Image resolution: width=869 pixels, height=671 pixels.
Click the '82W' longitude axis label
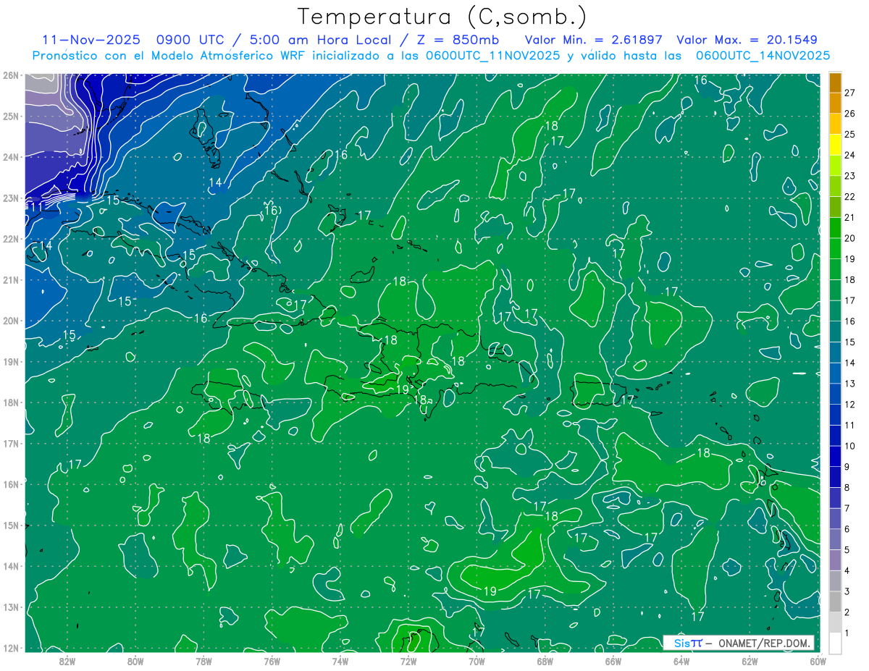pyautogui.click(x=67, y=661)
